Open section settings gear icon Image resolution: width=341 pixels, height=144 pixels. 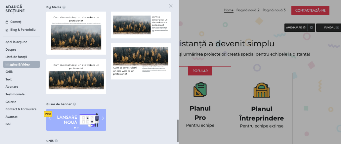point(311,27)
